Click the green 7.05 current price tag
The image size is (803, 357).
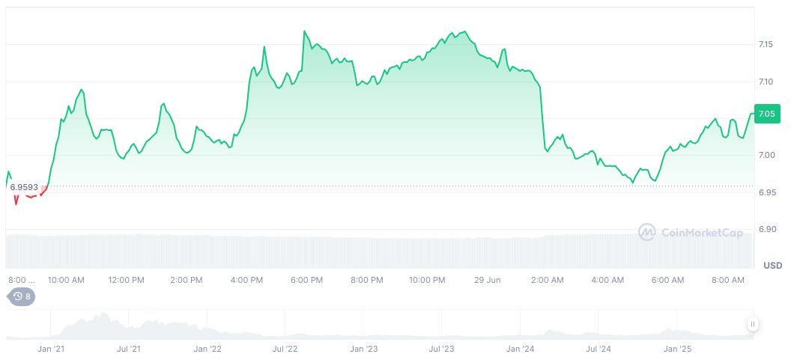769,114
